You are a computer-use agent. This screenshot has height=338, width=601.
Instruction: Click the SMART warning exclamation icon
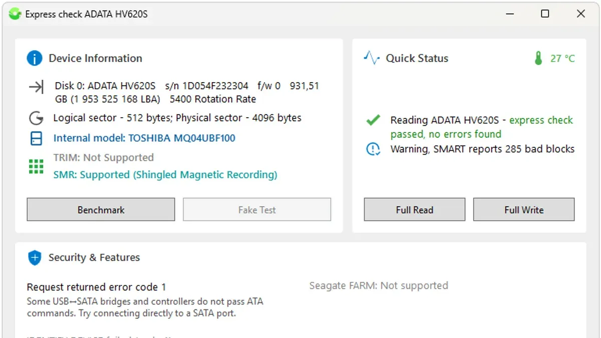373,149
